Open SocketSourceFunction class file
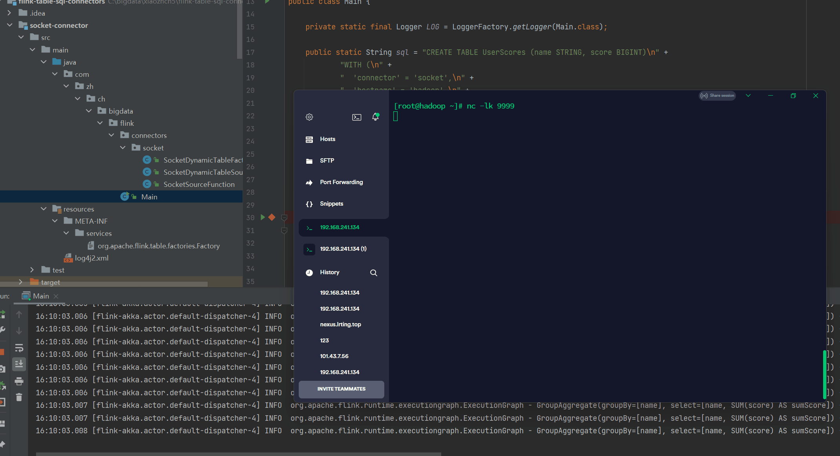 coord(199,184)
